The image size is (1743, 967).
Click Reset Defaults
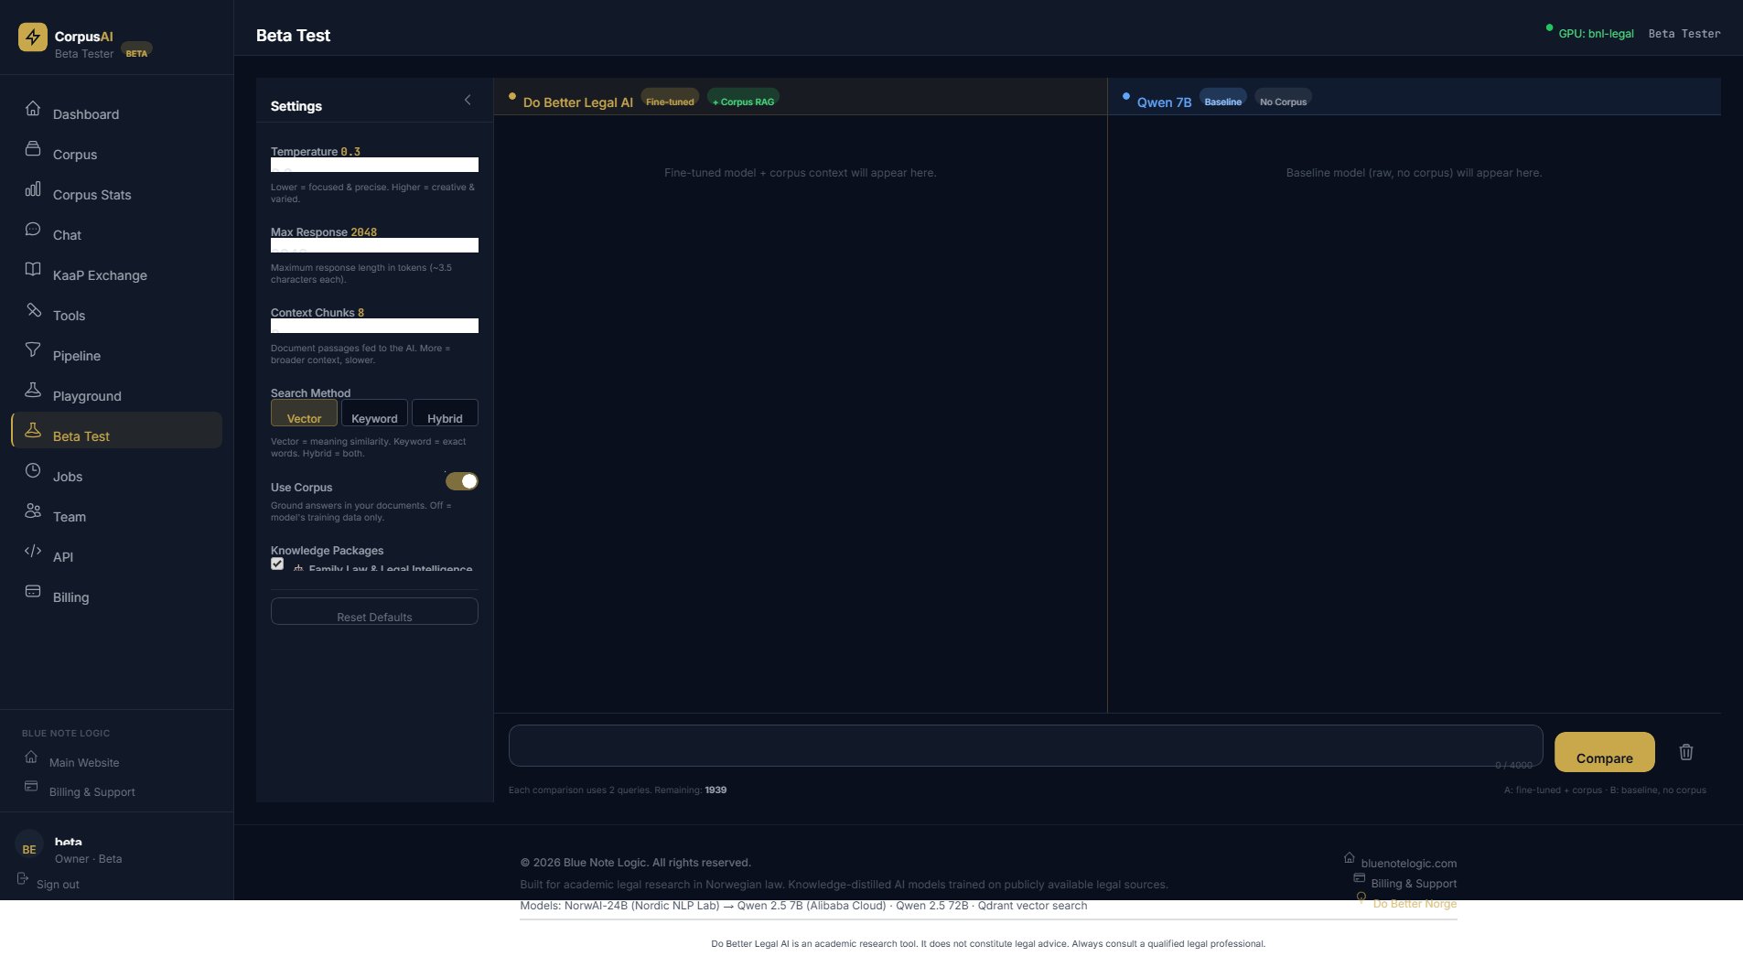[x=373, y=610]
